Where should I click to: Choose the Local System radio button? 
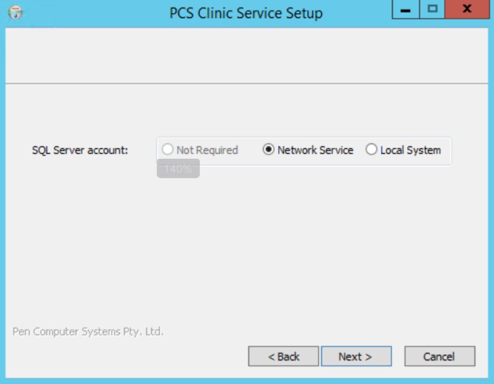pyautogui.click(x=372, y=149)
